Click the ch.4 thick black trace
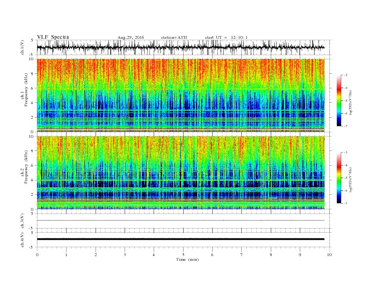Image resolution: width=371 pixels, height=286 pixels. click(181, 239)
